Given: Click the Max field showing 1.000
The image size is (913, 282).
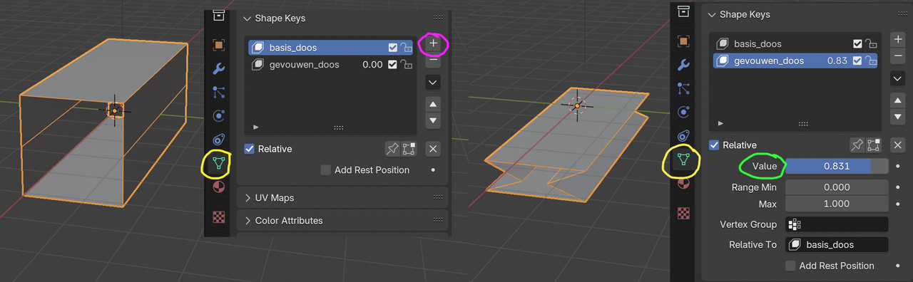Looking at the screenshot, I should coord(837,204).
